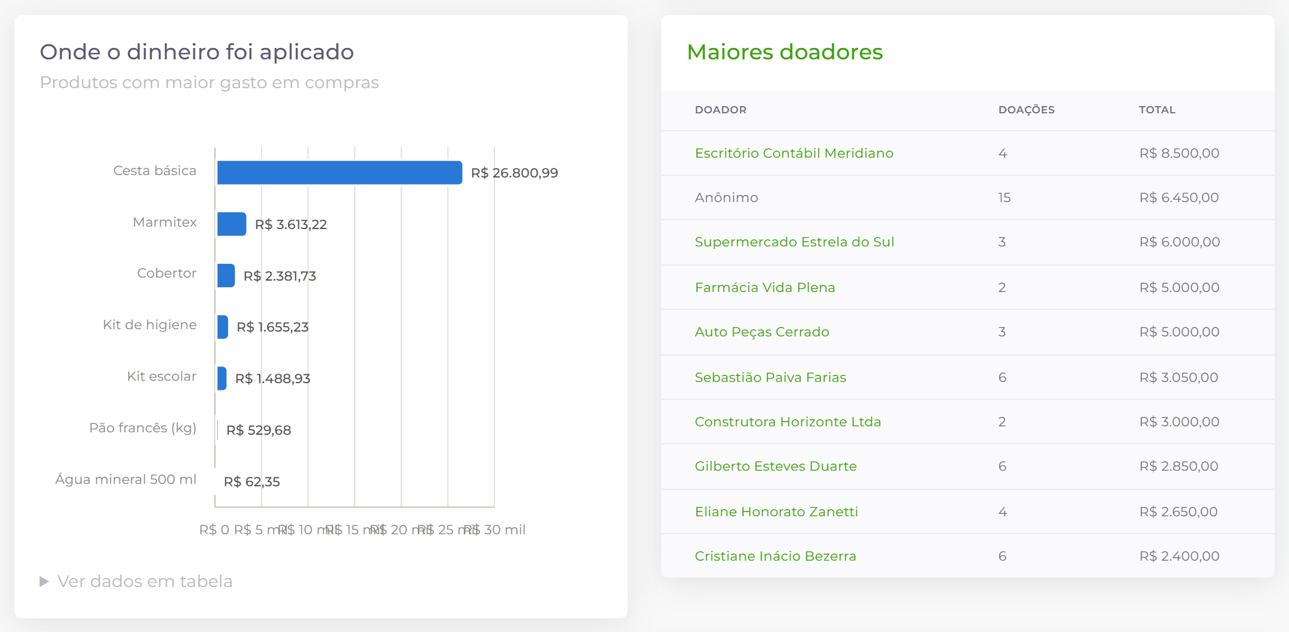Click the Pão francês (kg) axis label

click(143, 428)
